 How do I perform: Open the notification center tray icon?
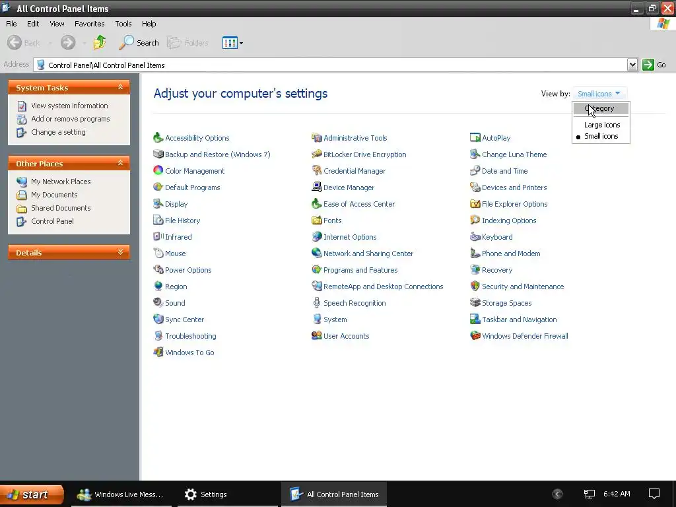(x=654, y=494)
